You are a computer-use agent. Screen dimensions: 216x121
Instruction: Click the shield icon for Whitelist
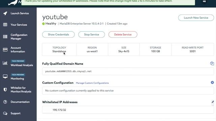[x=5, y=90]
